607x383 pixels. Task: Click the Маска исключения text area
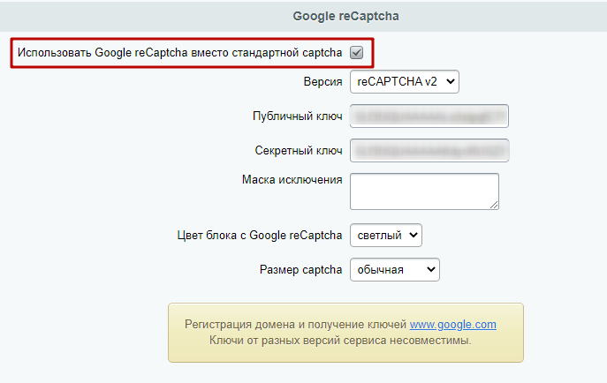point(425,191)
